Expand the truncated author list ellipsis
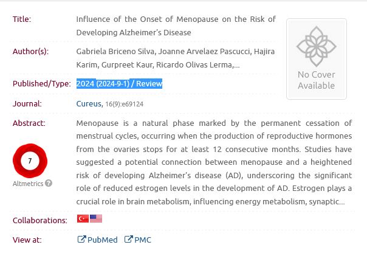 pos(236,64)
